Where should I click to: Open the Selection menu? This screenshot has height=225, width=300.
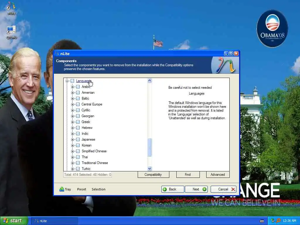(x=98, y=189)
